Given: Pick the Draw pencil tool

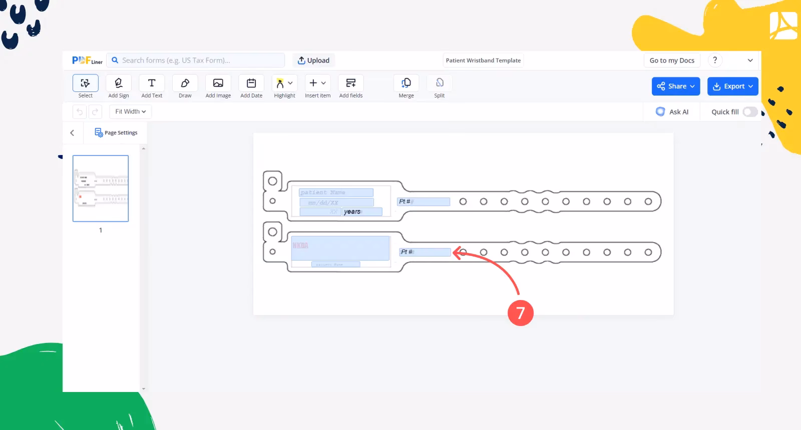Looking at the screenshot, I should tap(185, 83).
